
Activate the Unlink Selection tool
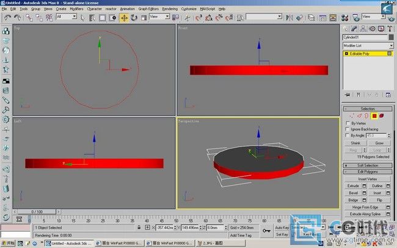pyautogui.click(x=39, y=18)
